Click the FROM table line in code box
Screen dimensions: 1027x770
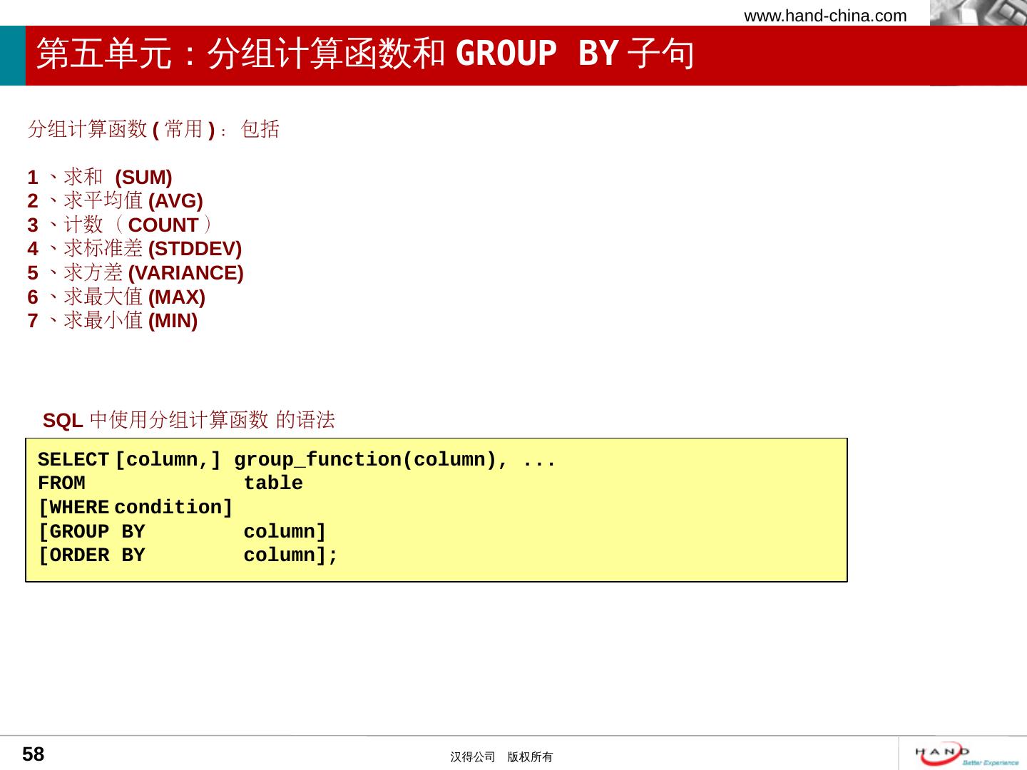point(170,483)
